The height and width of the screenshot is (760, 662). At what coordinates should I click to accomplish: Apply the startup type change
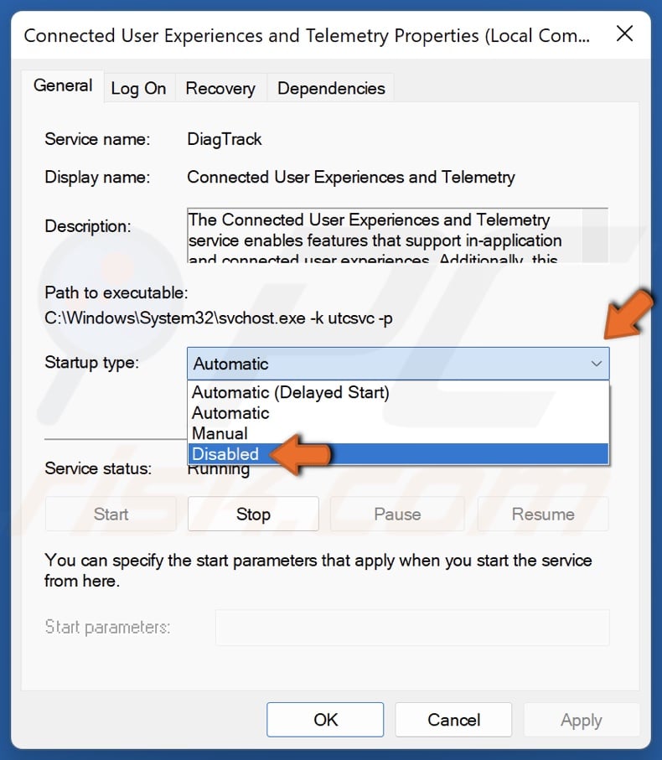tap(582, 719)
